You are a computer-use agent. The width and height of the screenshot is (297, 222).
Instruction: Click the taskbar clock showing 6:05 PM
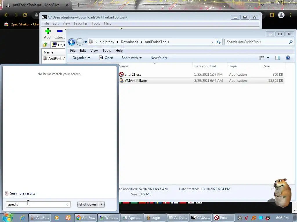point(282,218)
